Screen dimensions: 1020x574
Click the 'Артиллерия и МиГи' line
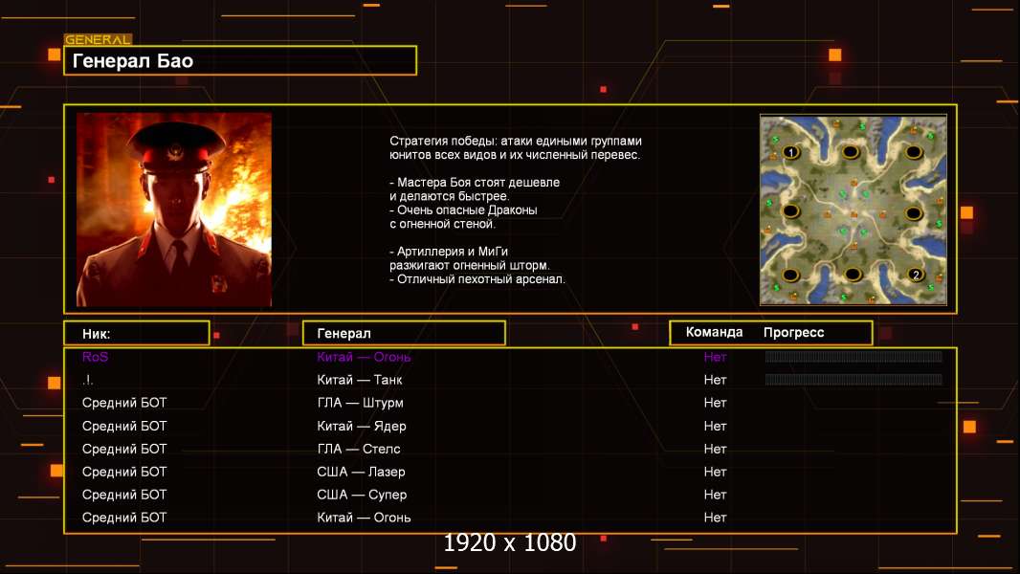click(448, 252)
